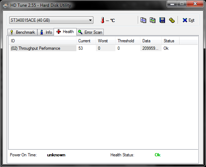Click the HD Tune title bar icon
206x167 pixels.
[6, 5]
